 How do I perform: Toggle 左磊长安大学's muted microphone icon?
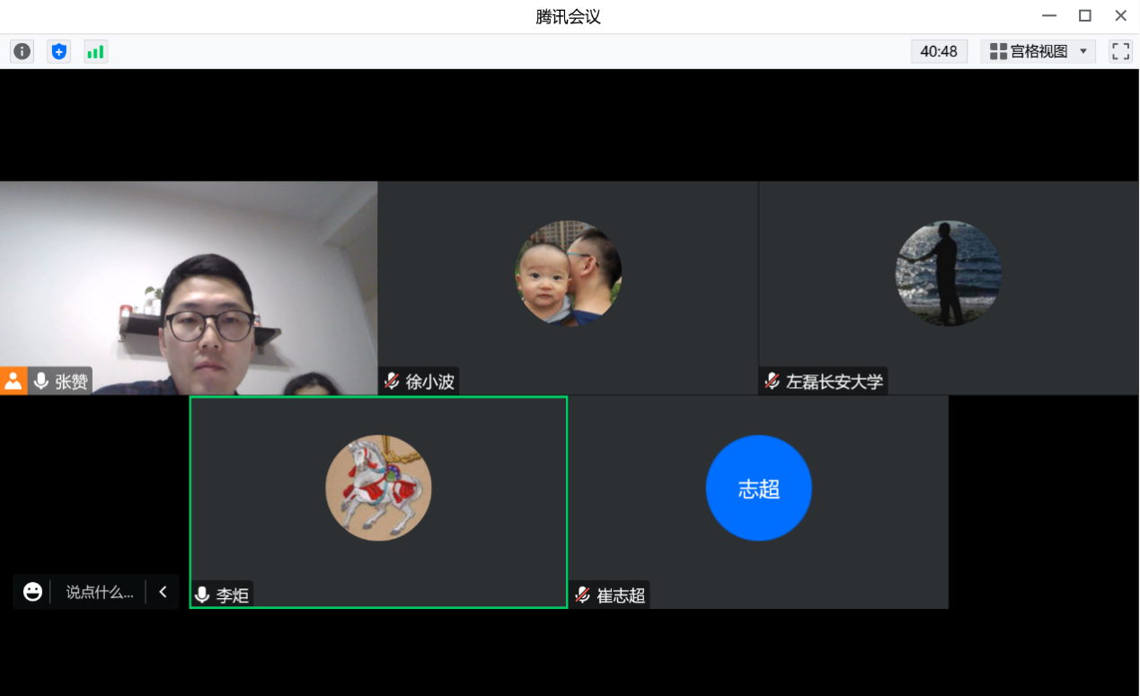(772, 381)
